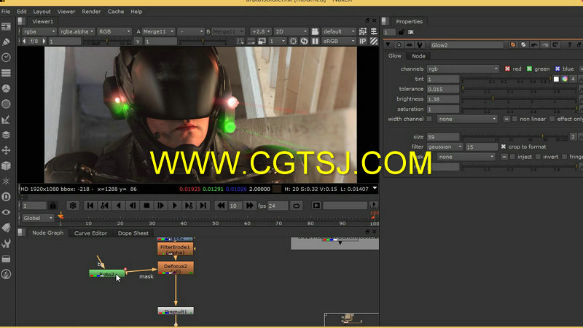Open the Metadata nodes tag icon
Screen dimensions: 583x328
click(6, 227)
